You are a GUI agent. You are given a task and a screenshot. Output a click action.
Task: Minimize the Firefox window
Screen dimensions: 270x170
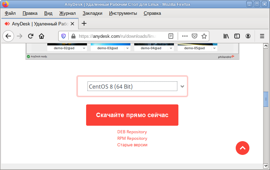click(x=249, y=4)
